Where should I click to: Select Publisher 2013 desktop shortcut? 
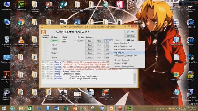[x=63, y=6]
